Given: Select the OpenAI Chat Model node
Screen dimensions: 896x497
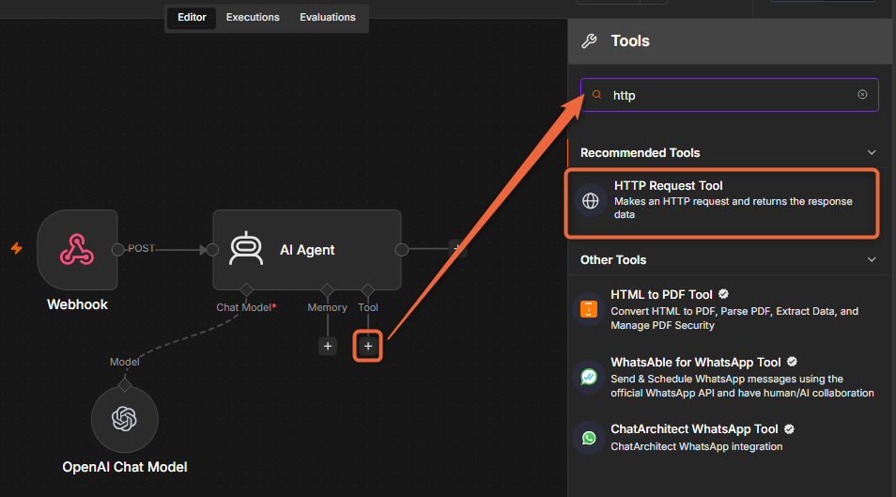Looking at the screenshot, I should (125, 419).
